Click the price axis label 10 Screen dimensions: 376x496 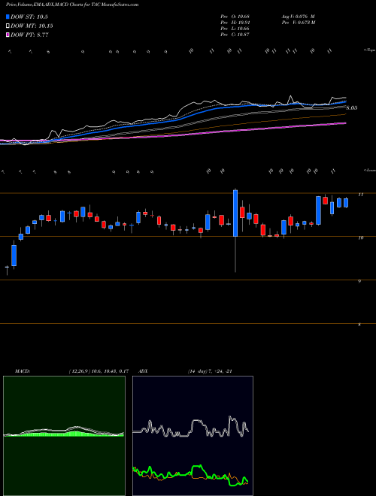360,238
